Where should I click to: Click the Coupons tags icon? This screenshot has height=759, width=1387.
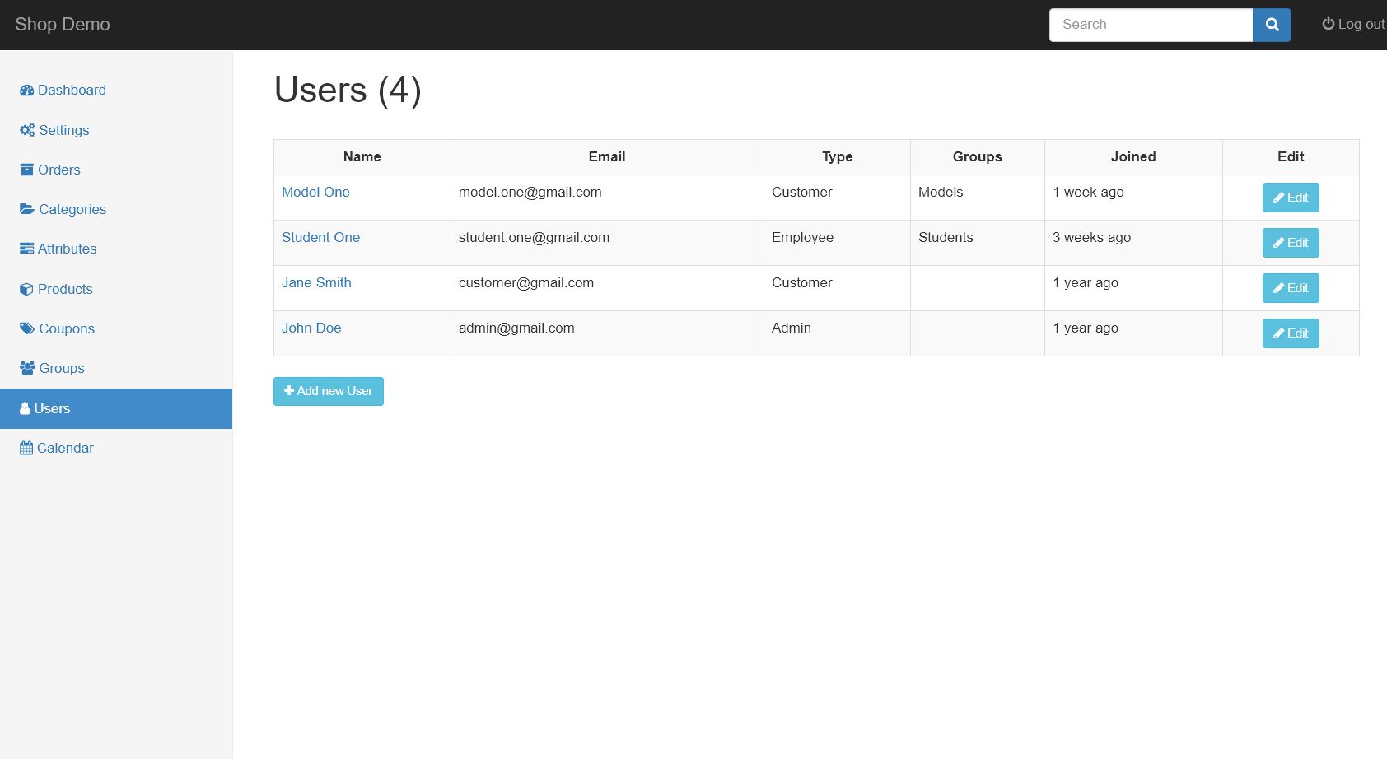pyautogui.click(x=27, y=328)
